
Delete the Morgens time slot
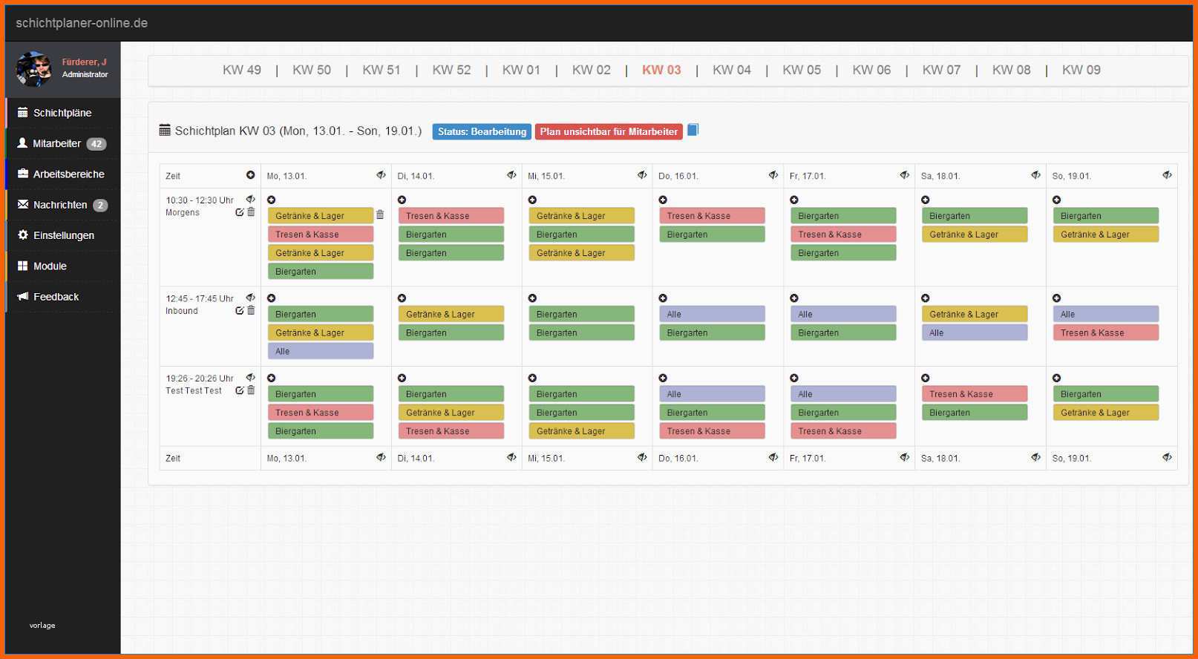pos(251,212)
